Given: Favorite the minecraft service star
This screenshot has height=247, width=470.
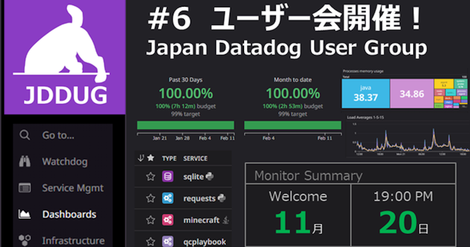Looking at the screenshot, I should coord(150,220).
